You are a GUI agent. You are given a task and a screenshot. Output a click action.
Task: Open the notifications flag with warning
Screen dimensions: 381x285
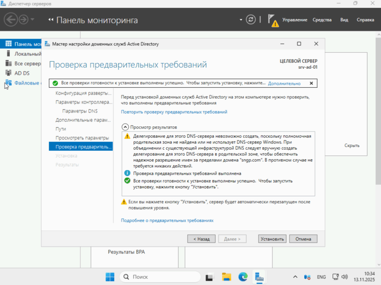coord(273,20)
